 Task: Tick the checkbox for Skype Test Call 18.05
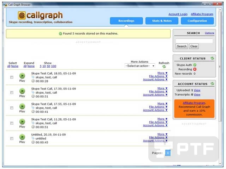pos(12,77)
